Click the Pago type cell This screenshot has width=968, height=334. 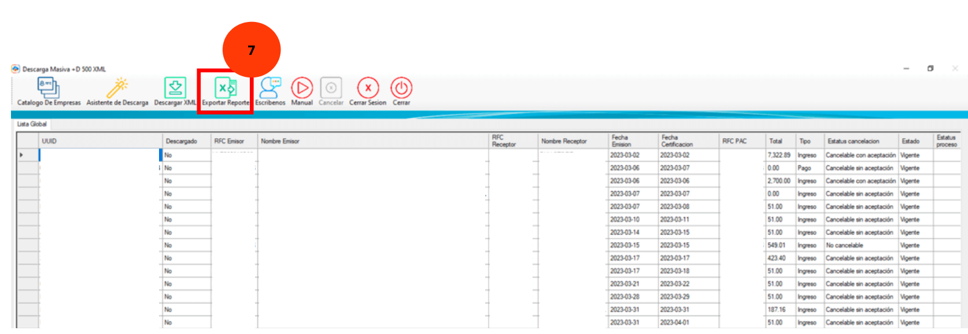tap(810, 168)
